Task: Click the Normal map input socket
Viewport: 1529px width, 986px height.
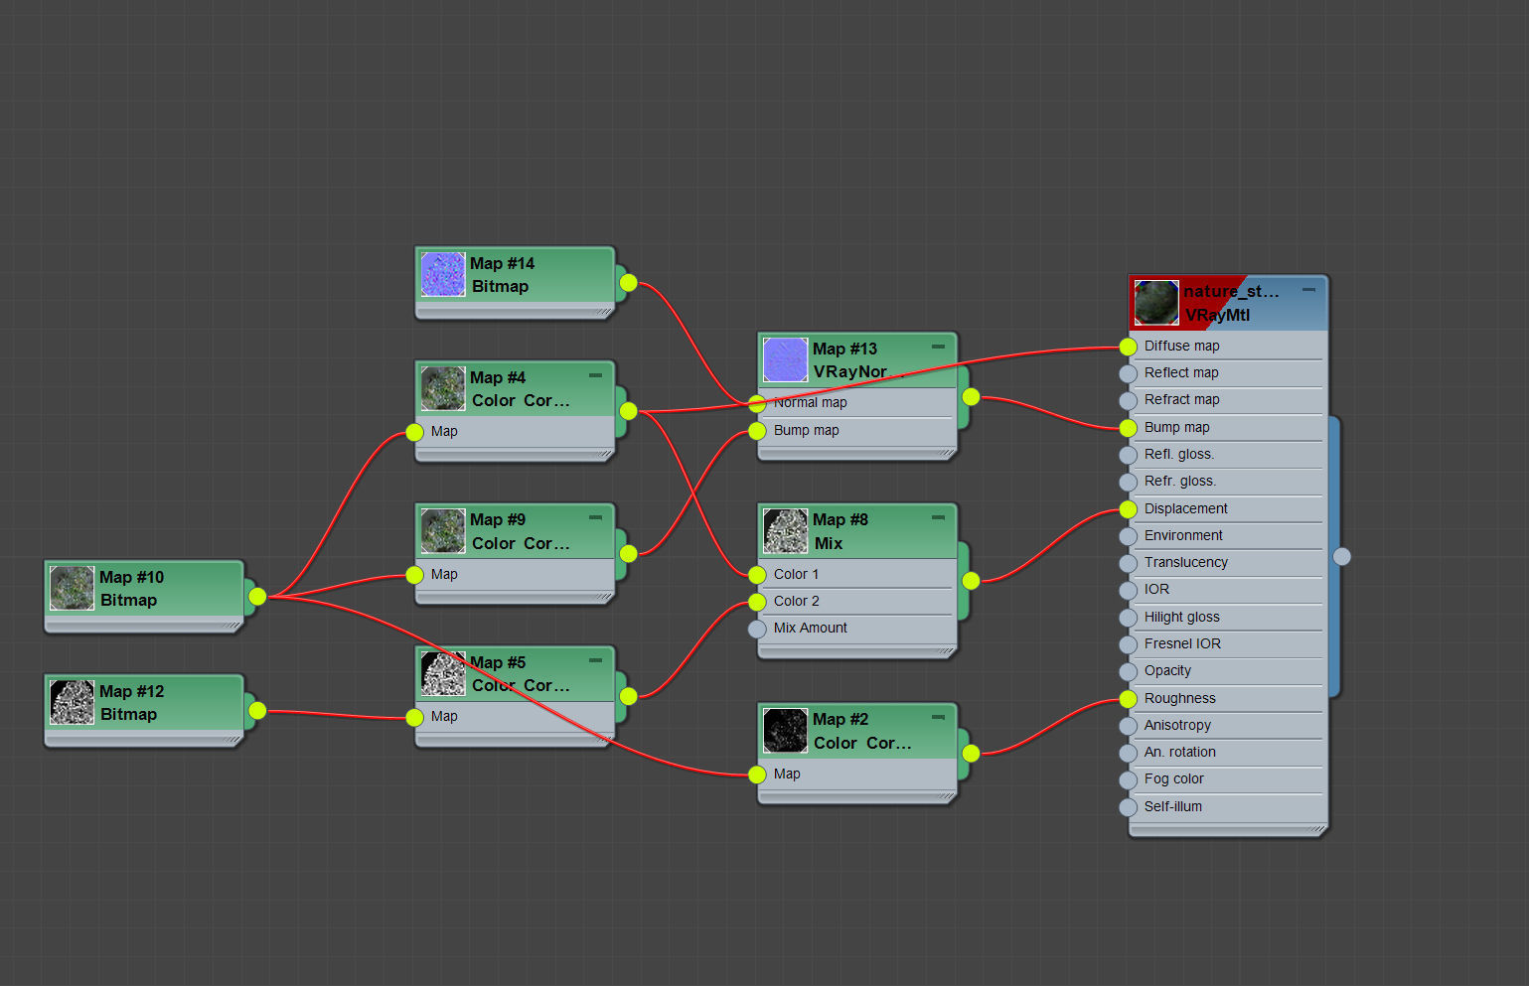Action: tap(757, 403)
